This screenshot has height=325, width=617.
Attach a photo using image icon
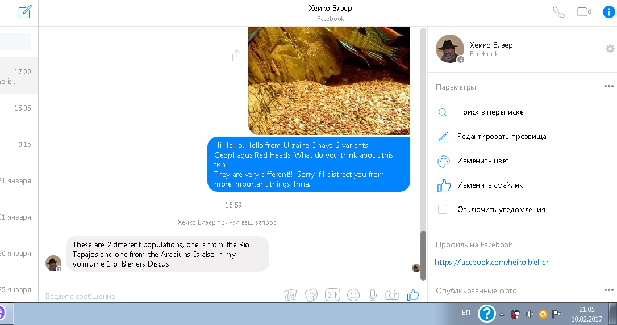[291, 295]
